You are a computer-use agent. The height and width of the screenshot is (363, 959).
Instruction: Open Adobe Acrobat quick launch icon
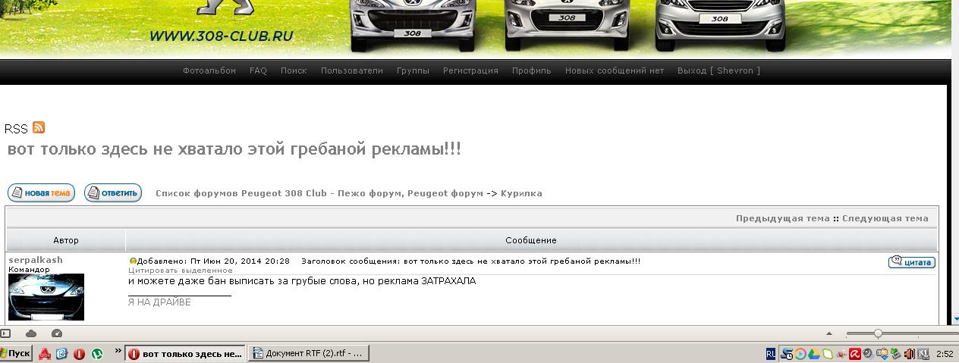pos(45,353)
